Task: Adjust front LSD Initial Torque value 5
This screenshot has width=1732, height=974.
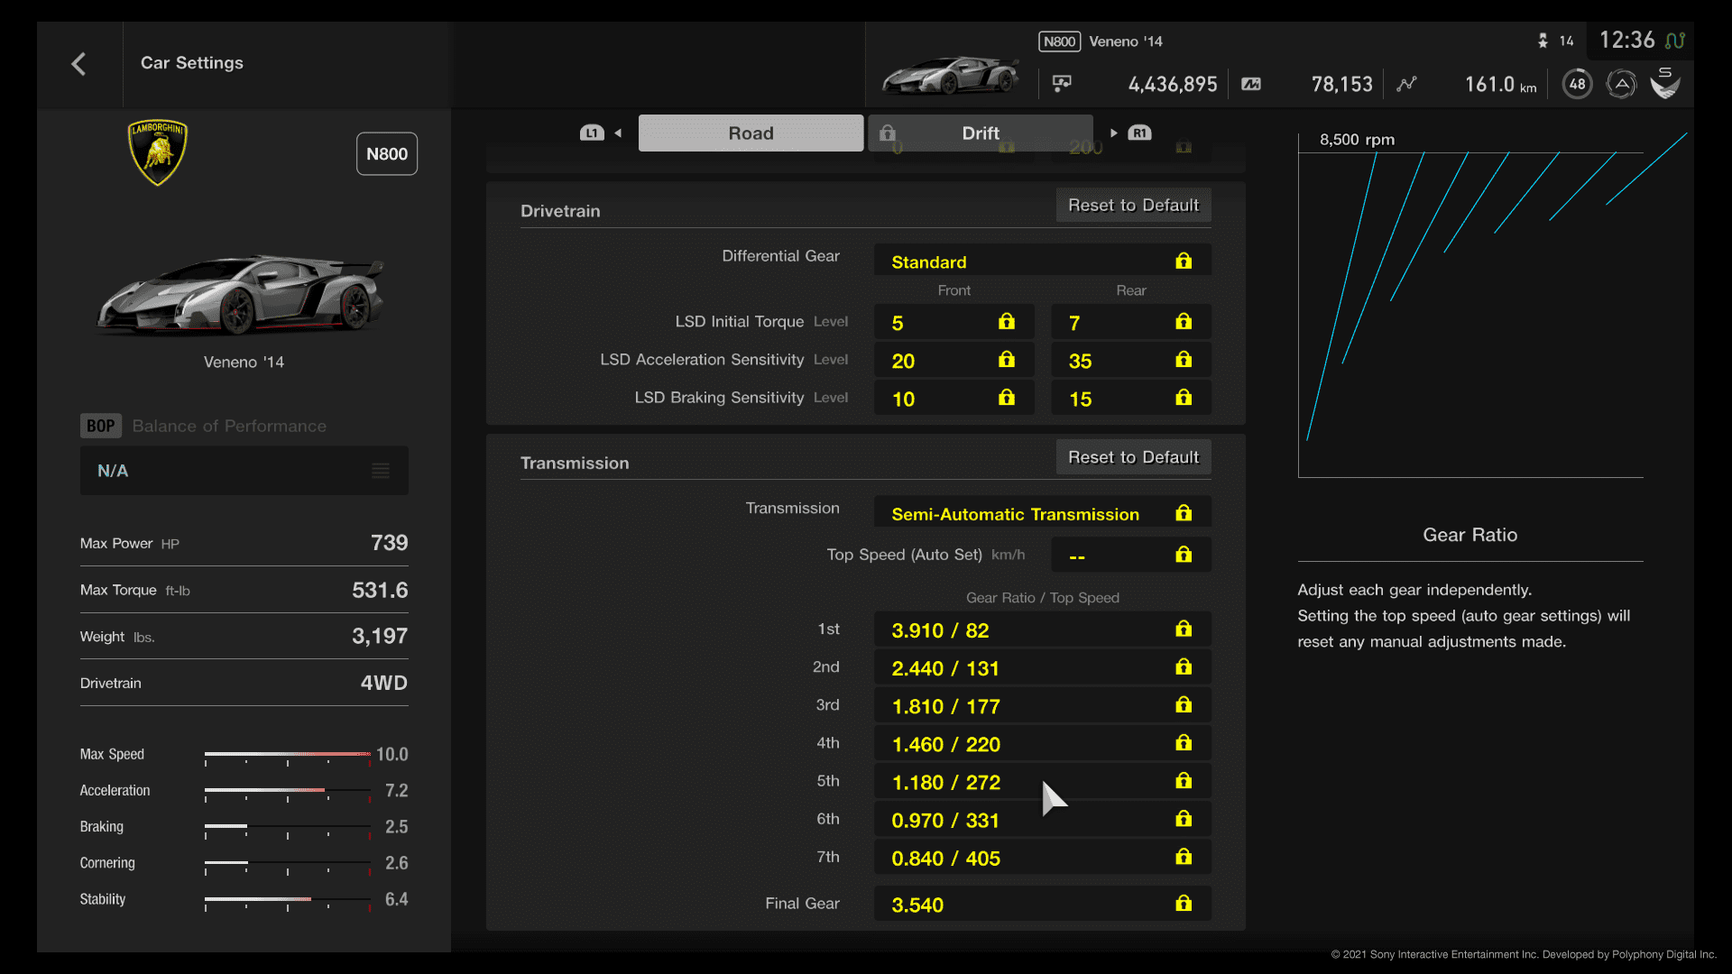Action: [x=954, y=322]
